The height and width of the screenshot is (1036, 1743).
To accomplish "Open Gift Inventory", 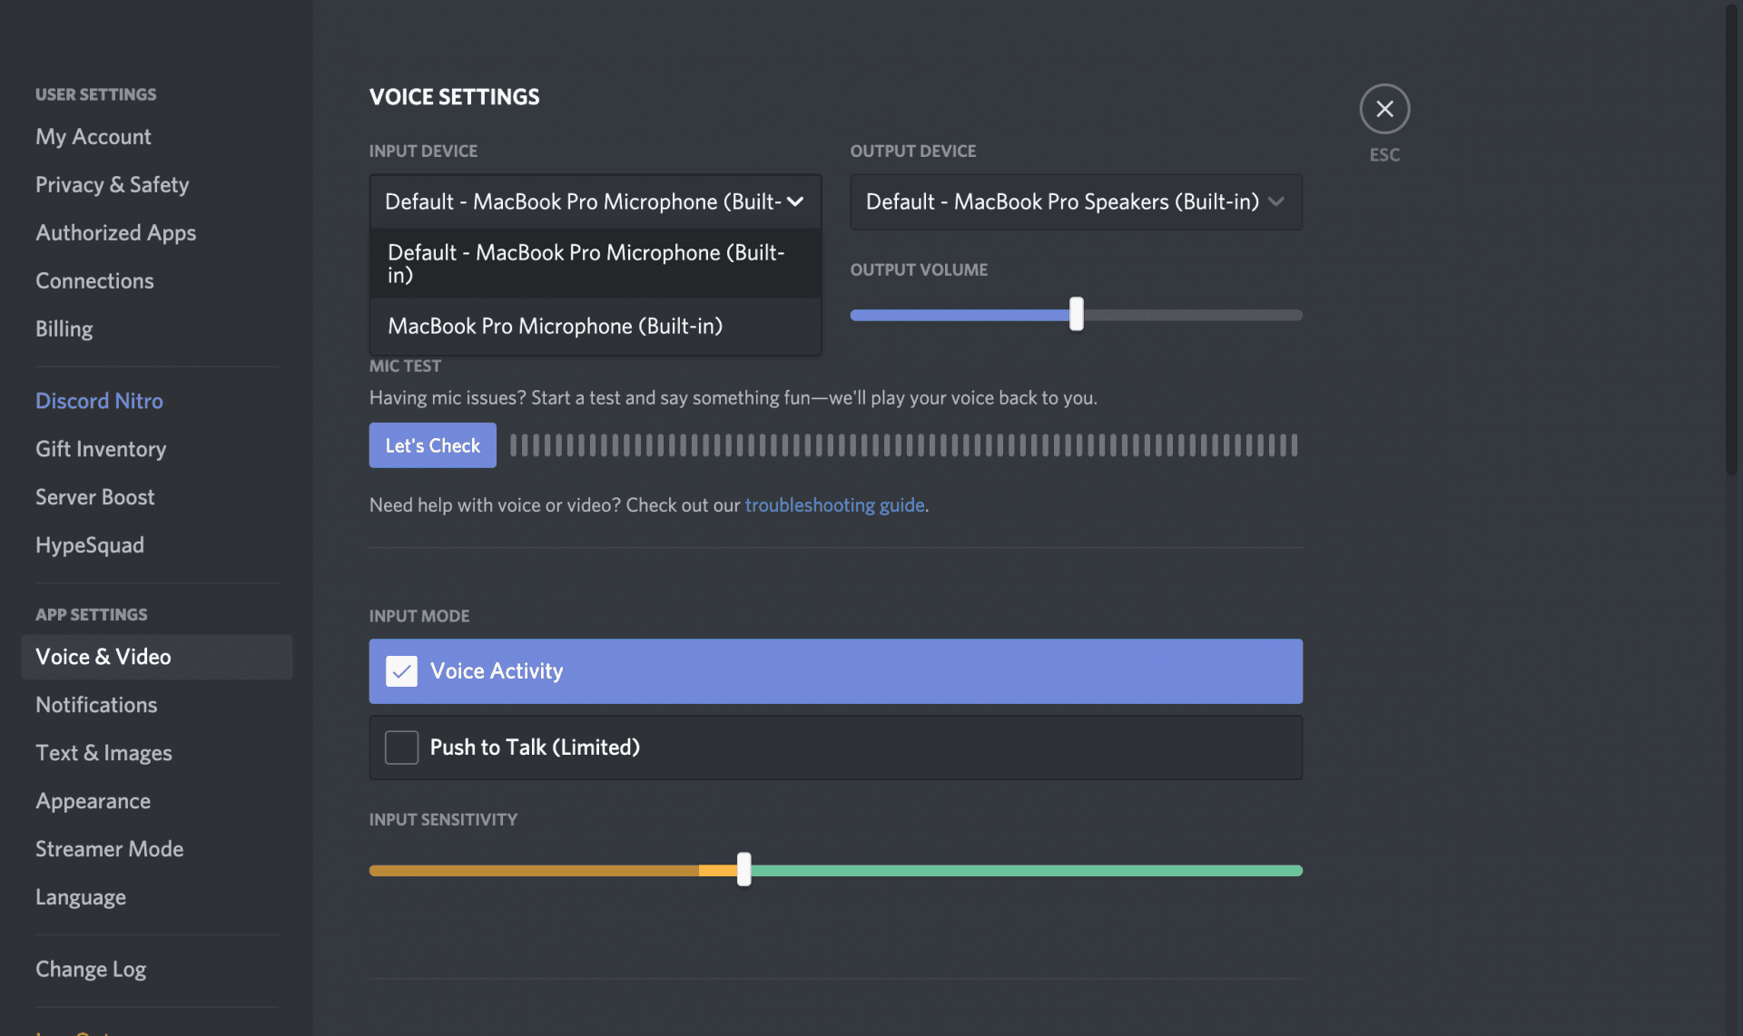I will pyautogui.click(x=101, y=449).
